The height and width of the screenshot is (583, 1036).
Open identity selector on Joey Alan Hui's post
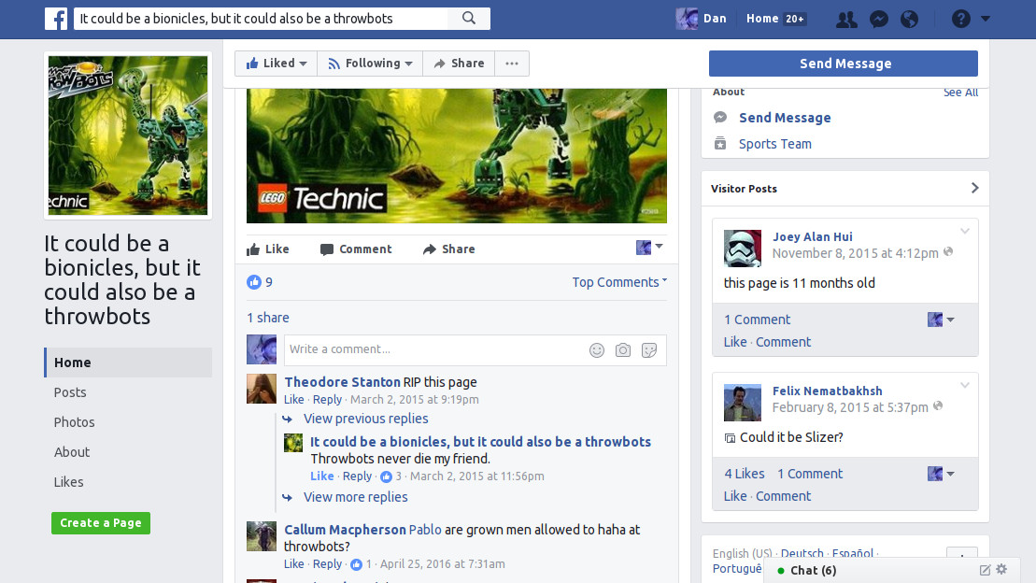(941, 320)
